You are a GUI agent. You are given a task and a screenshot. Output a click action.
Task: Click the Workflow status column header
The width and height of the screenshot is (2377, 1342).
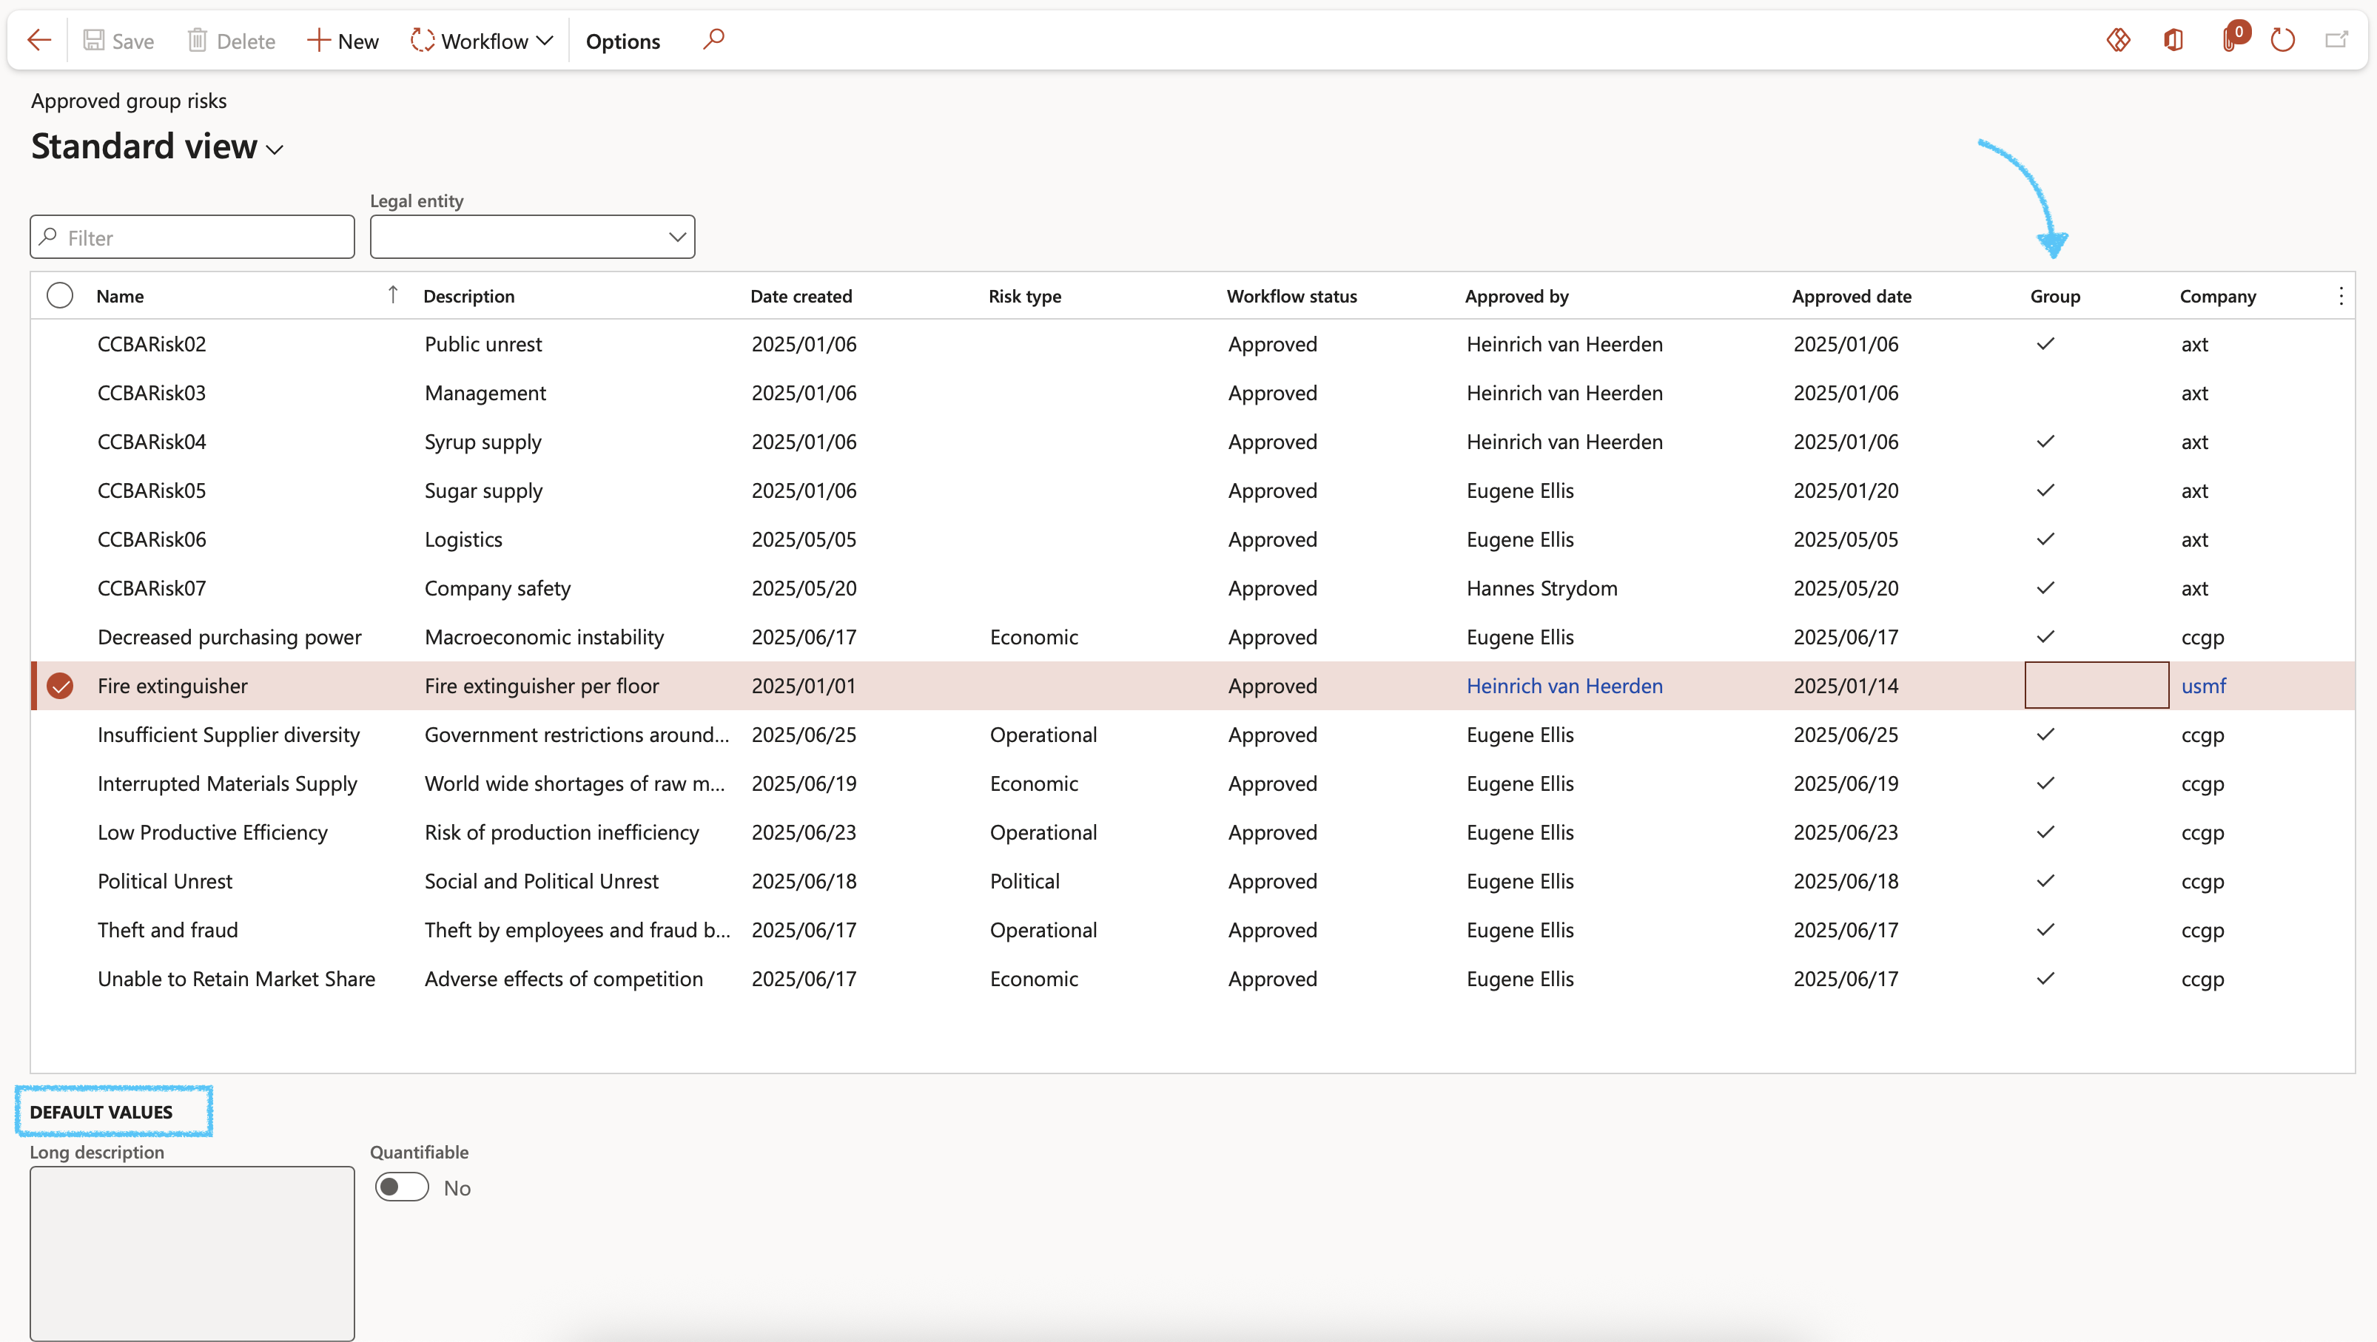click(x=1291, y=296)
